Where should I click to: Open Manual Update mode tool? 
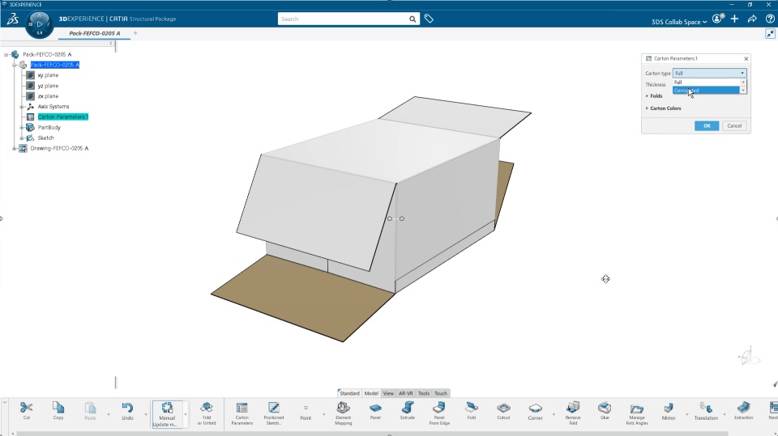point(167,413)
